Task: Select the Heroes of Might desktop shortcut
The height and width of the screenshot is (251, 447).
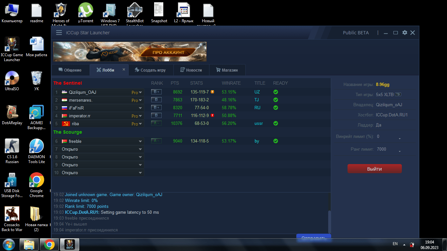Action: pos(61,14)
